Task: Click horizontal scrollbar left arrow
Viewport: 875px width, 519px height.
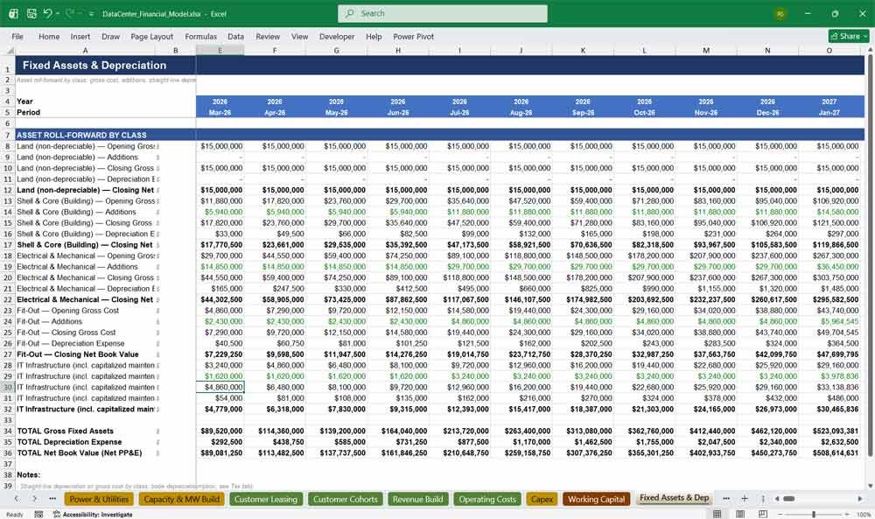Action: [776, 498]
